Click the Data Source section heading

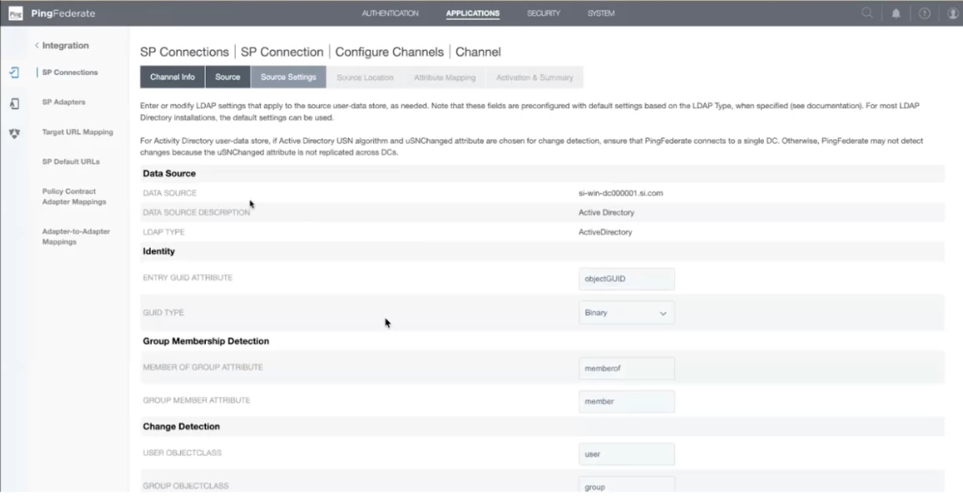point(169,174)
